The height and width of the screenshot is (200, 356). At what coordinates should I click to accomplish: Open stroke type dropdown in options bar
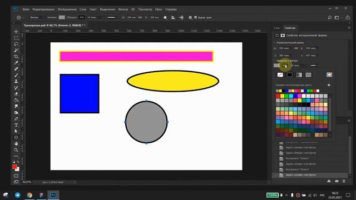(x=112, y=17)
